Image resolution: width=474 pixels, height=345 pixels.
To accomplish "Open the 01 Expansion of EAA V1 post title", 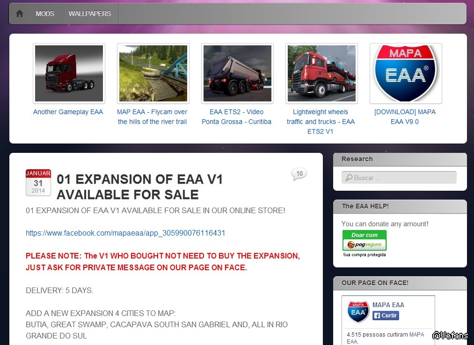I will pos(139,187).
